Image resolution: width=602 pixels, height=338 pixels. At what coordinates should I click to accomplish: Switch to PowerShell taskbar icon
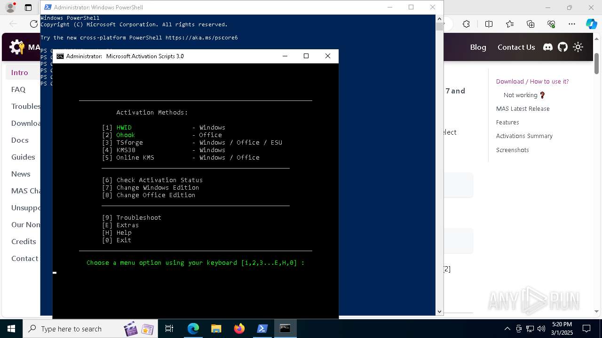[x=262, y=329]
